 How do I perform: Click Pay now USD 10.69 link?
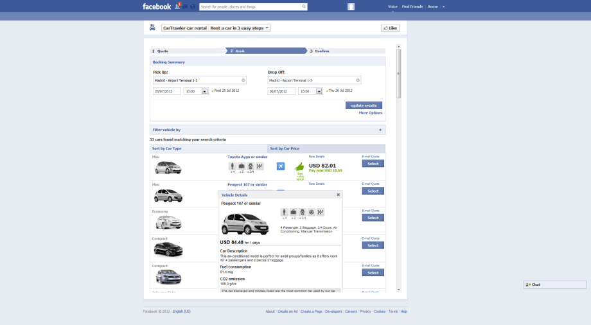click(x=325, y=170)
